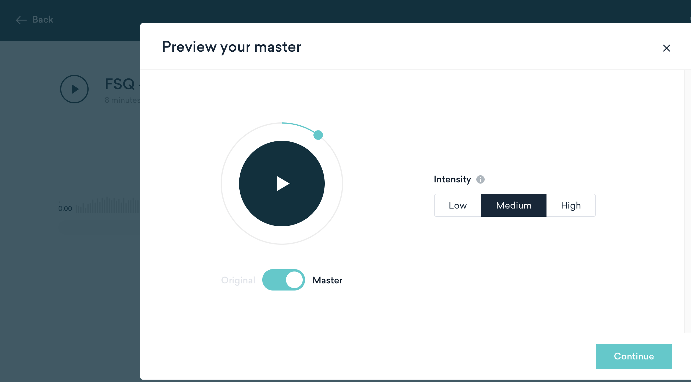Close the Preview your master dialog
691x382 pixels.
pyautogui.click(x=666, y=48)
